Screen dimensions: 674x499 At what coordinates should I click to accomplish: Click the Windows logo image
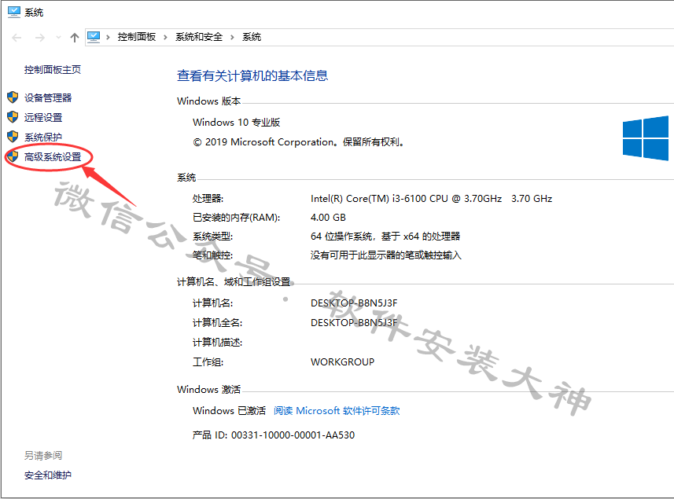(646, 138)
